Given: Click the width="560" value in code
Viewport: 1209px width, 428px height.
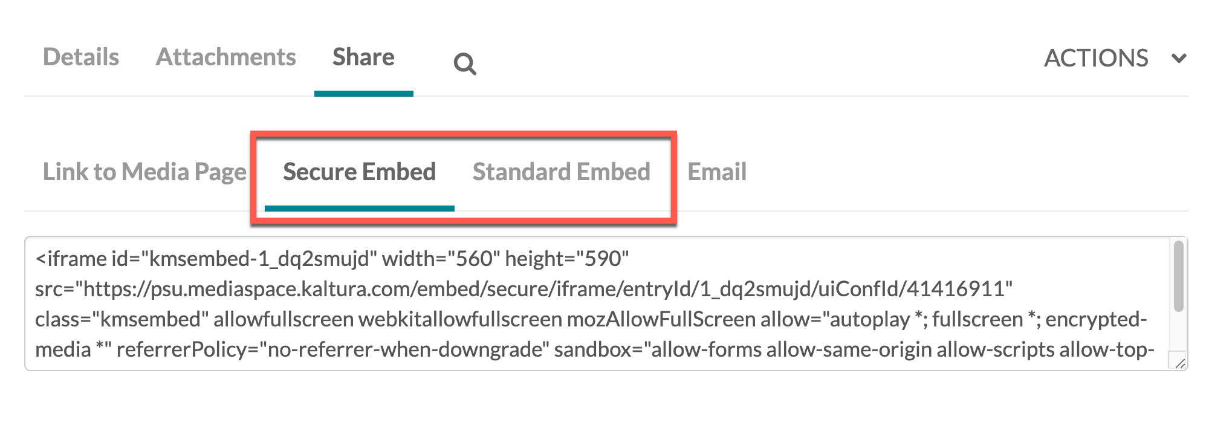Looking at the screenshot, I should (x=441, y=259).
